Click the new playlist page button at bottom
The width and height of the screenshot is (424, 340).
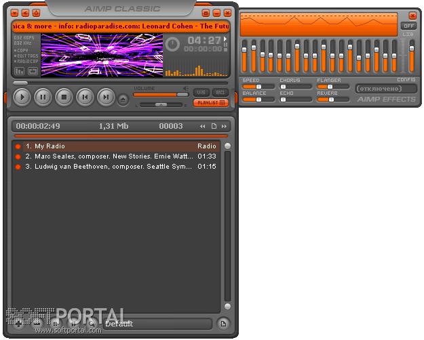coord(223,324)
